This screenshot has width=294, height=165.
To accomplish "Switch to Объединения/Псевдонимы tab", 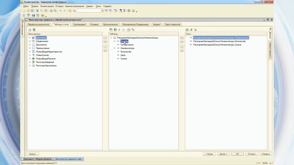I will [136, 24].
